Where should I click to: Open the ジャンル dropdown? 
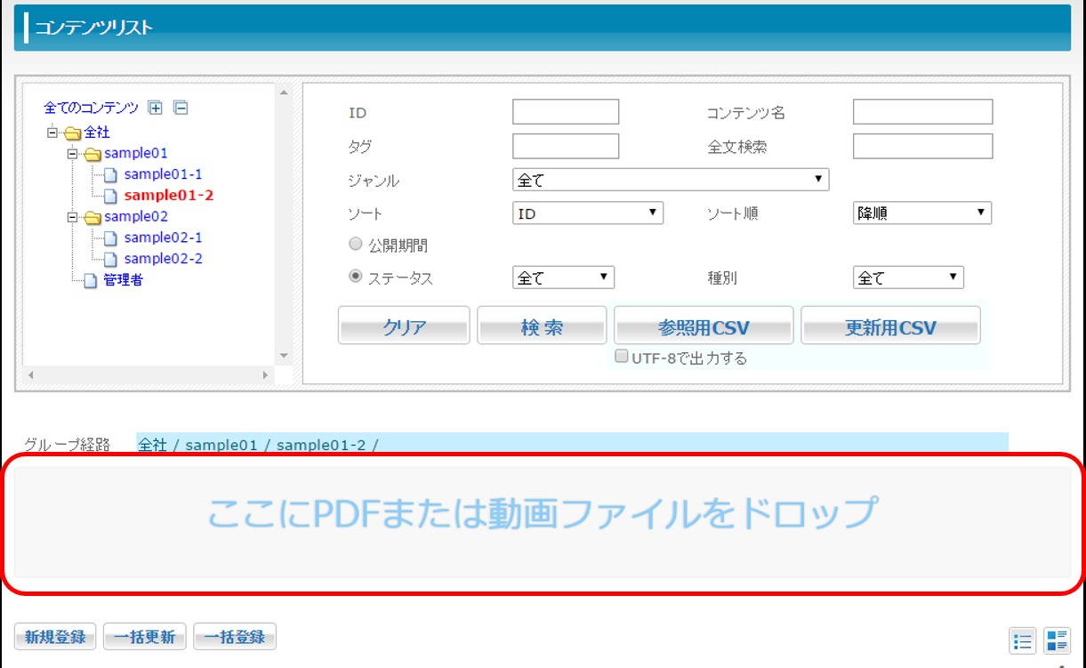(x=671, y=181)
